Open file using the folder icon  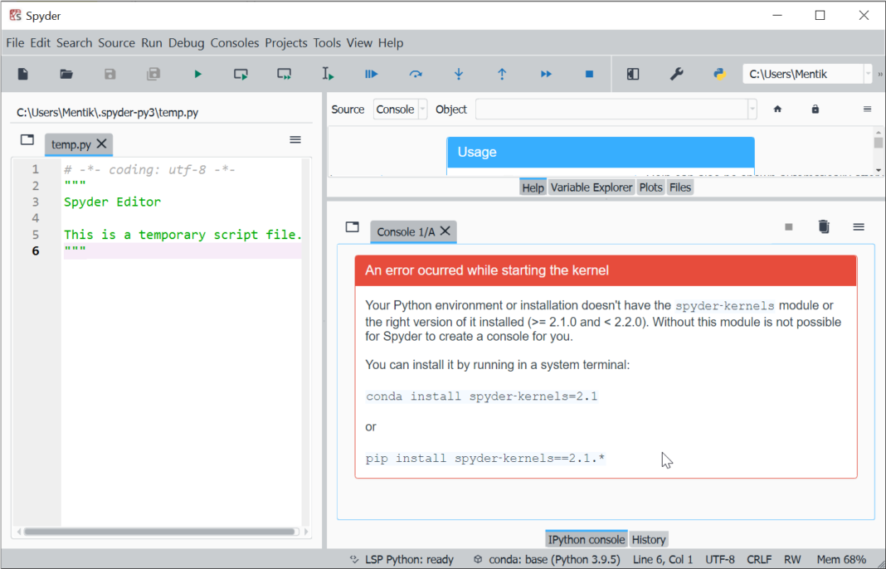click(x=66, y=74)
